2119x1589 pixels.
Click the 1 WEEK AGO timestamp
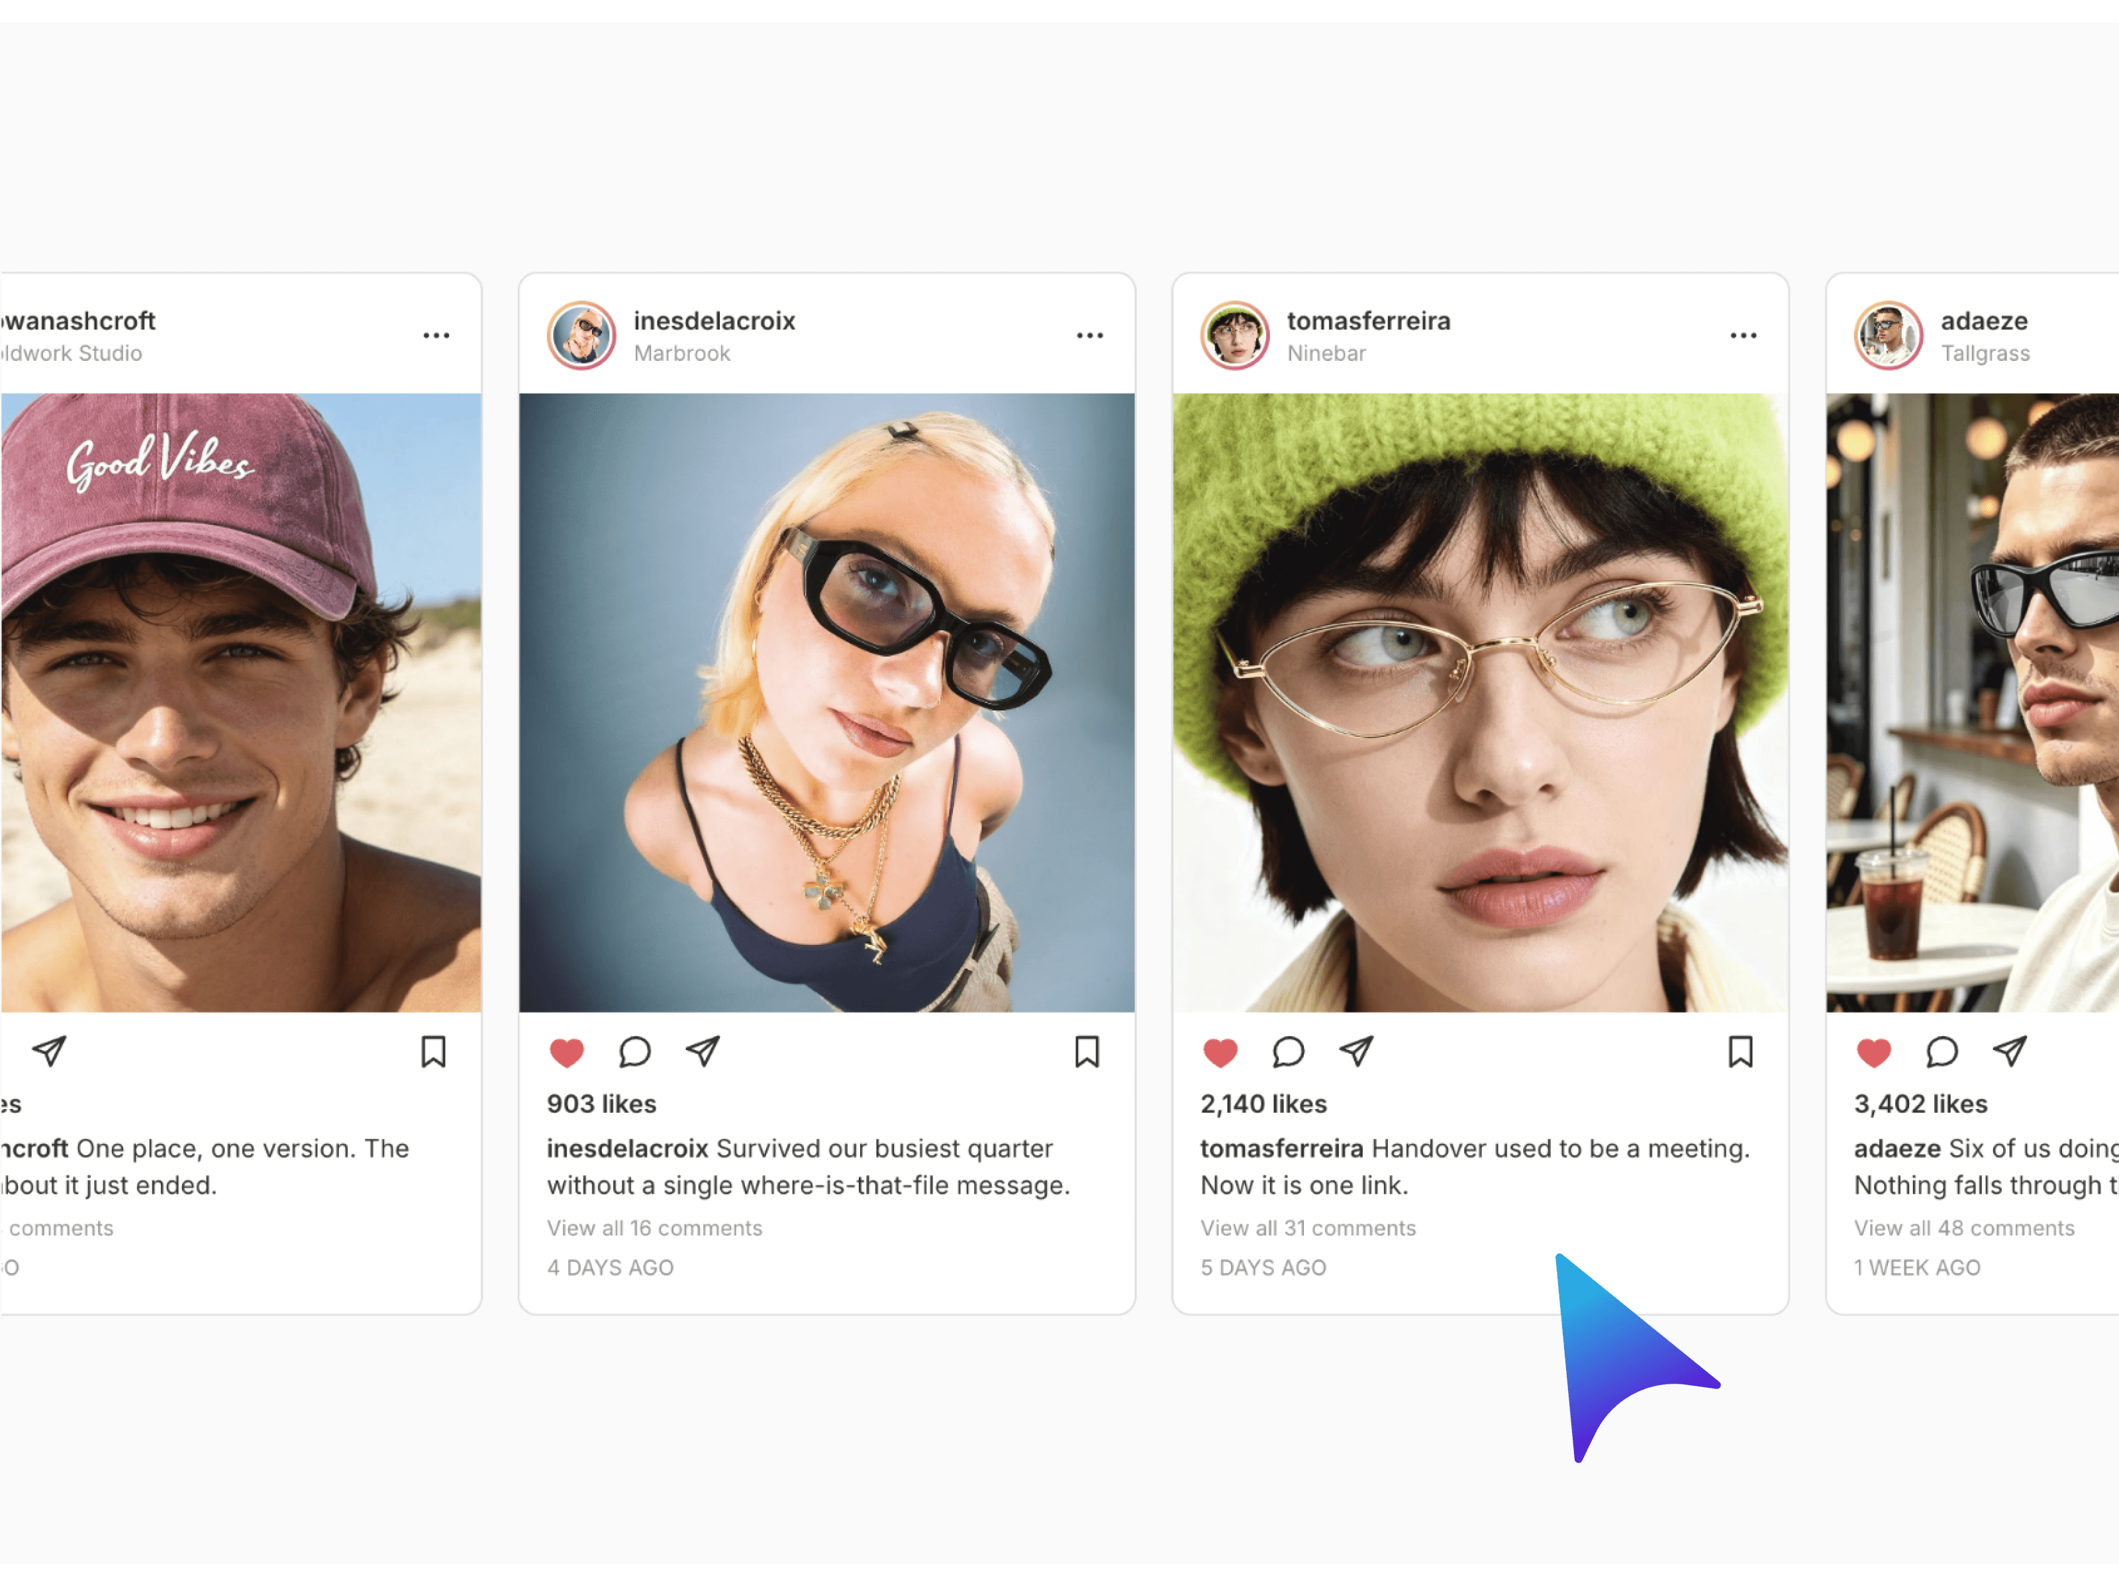(x=1917, y=1267)
